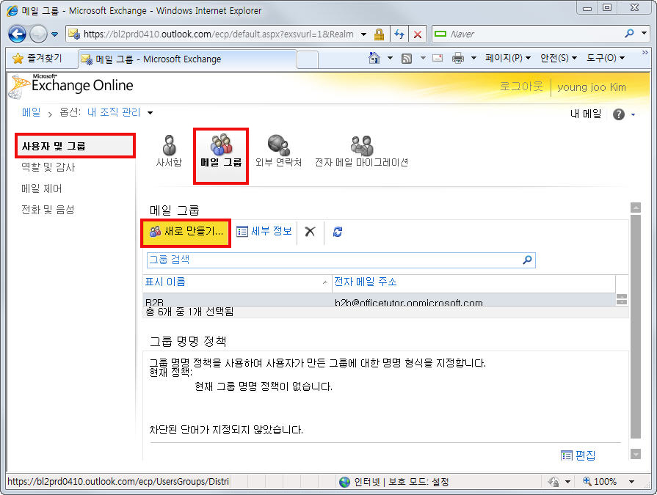Click the browser Forward arrow button
The width and height of the screenshot is (657, 495).
tap(38, 34)
